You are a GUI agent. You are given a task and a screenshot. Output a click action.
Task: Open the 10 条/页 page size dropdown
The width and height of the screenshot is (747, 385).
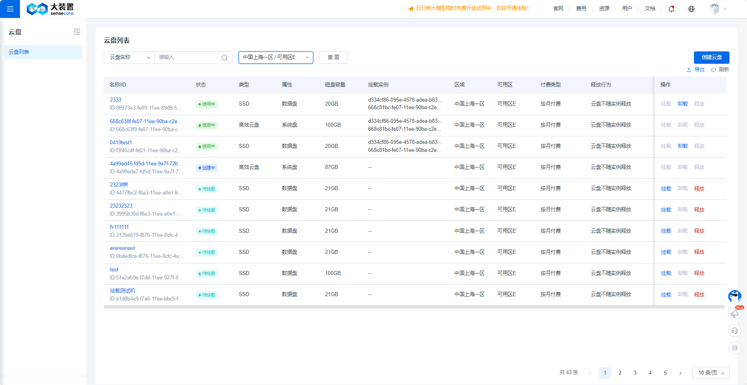click(711, 373)
